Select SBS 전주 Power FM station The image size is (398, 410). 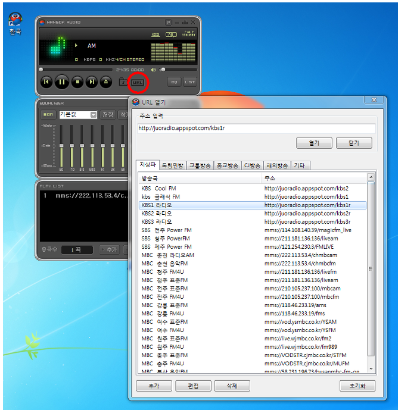coord(253,230)
